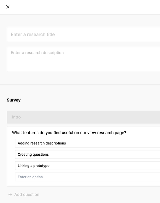160x203 pixels.
Task: Focus the research description text area
Action: pos(84,60)
